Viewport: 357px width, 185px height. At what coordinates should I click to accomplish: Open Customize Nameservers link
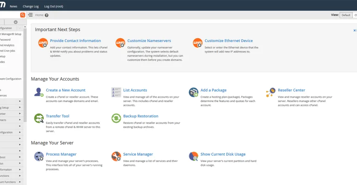[x=149, y=41]
